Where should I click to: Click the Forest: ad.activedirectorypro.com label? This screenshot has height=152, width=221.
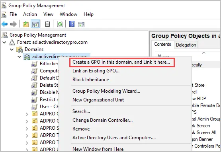point(52,42)
